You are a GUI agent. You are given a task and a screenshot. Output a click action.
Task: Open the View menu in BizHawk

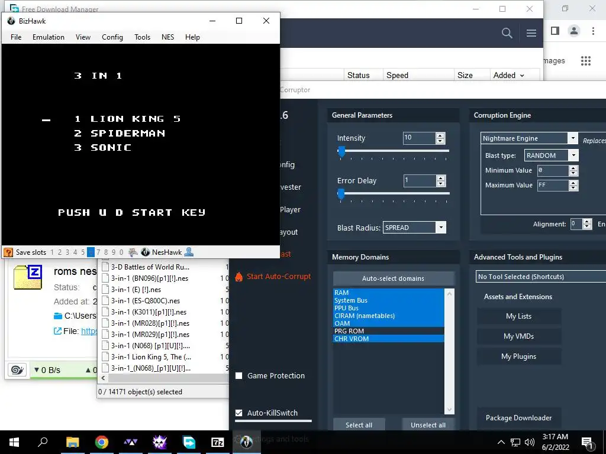pos(83,37)
